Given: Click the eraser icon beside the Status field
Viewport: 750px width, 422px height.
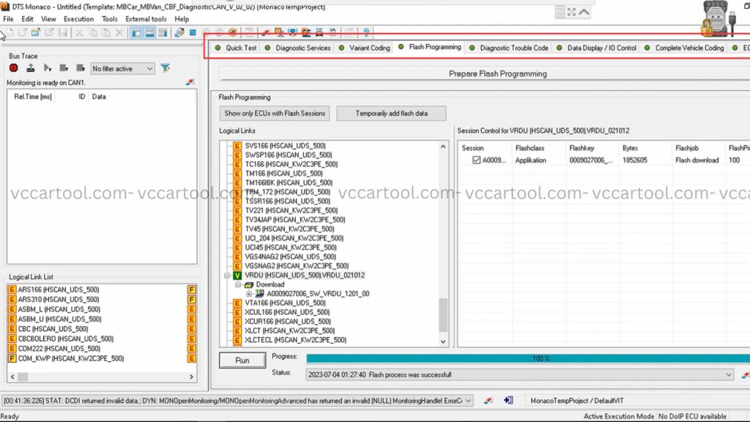Looking at the screenshot, I should (x=746, y=374).
